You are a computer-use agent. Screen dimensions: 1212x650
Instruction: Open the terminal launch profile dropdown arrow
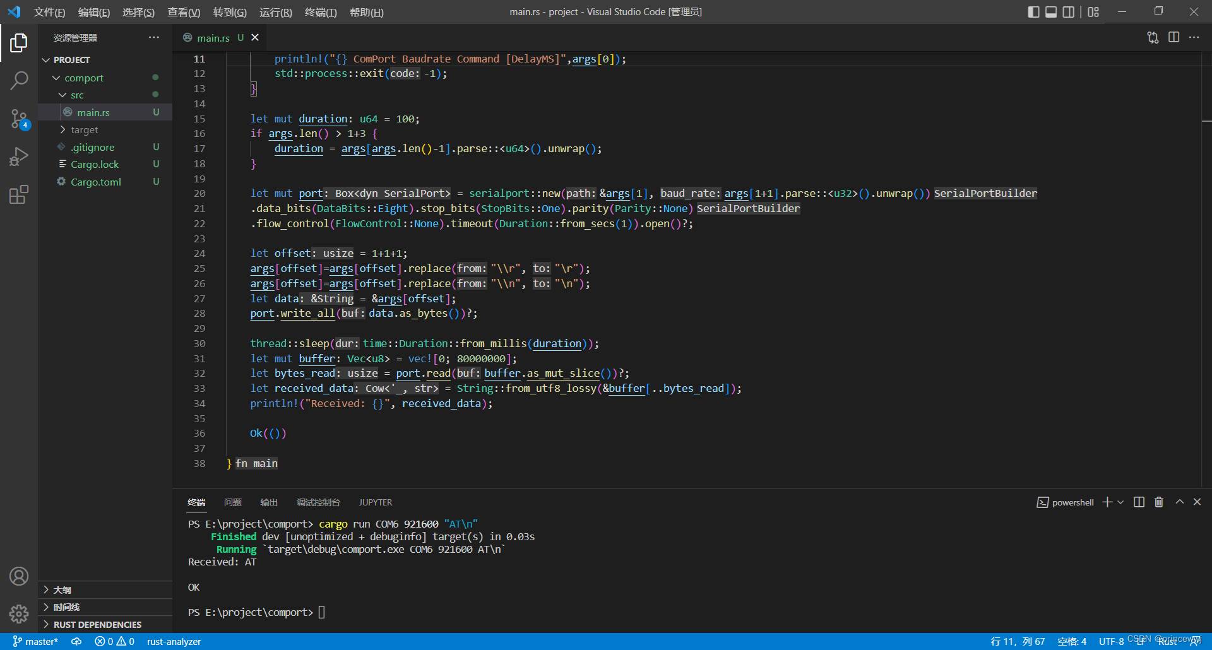point(1120,502)
